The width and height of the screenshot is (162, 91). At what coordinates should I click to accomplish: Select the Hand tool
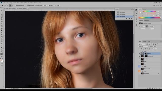(2, 52)
